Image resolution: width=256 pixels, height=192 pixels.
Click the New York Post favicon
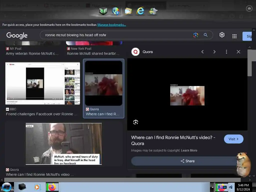click(68, 49)
